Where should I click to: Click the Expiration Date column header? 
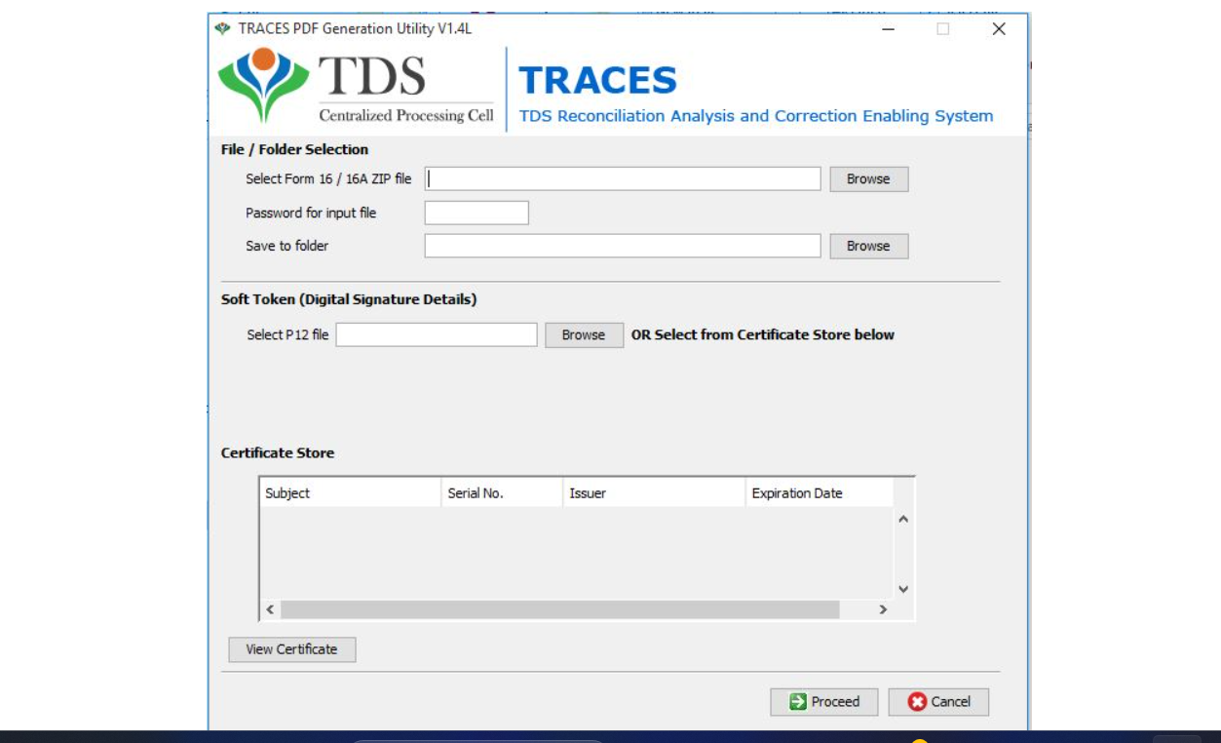tap(819, 493)
